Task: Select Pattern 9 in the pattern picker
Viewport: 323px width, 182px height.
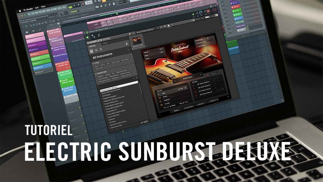Action: (44, 72)
